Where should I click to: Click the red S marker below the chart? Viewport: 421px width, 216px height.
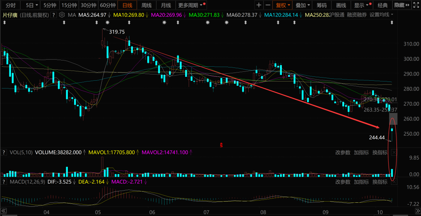(221, 145)
